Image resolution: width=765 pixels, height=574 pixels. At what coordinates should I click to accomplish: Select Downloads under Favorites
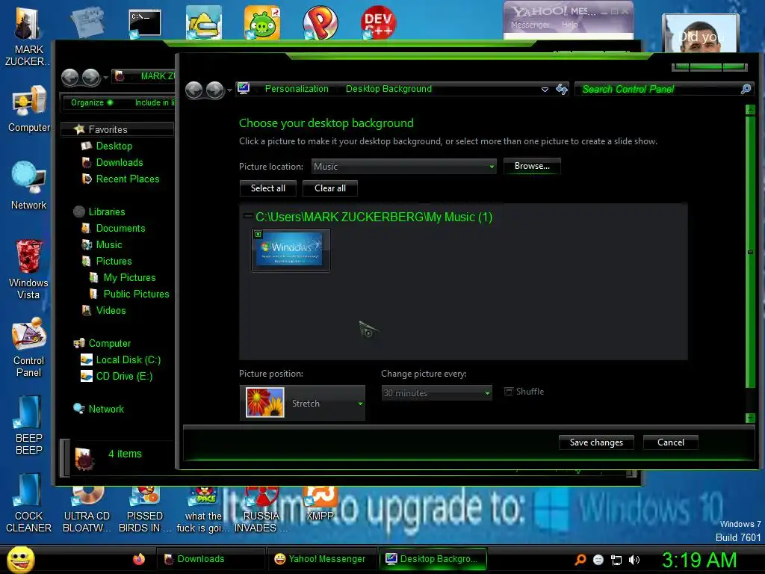(x=119, y=162)
